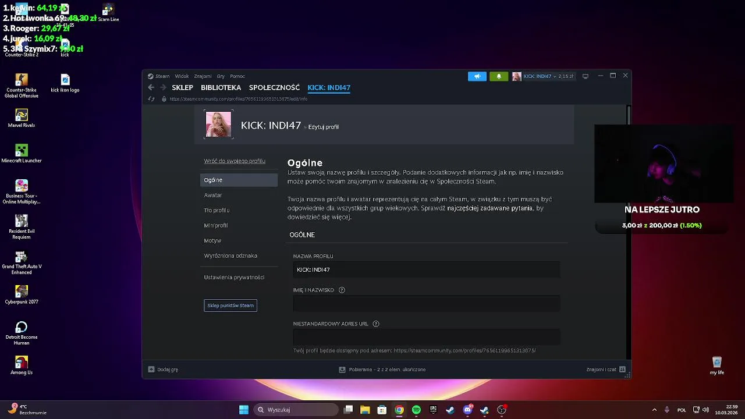Screen dimensions: 745x419
Task: Select the kick ikon logo desktop file
Action: [x=65, y=83]
